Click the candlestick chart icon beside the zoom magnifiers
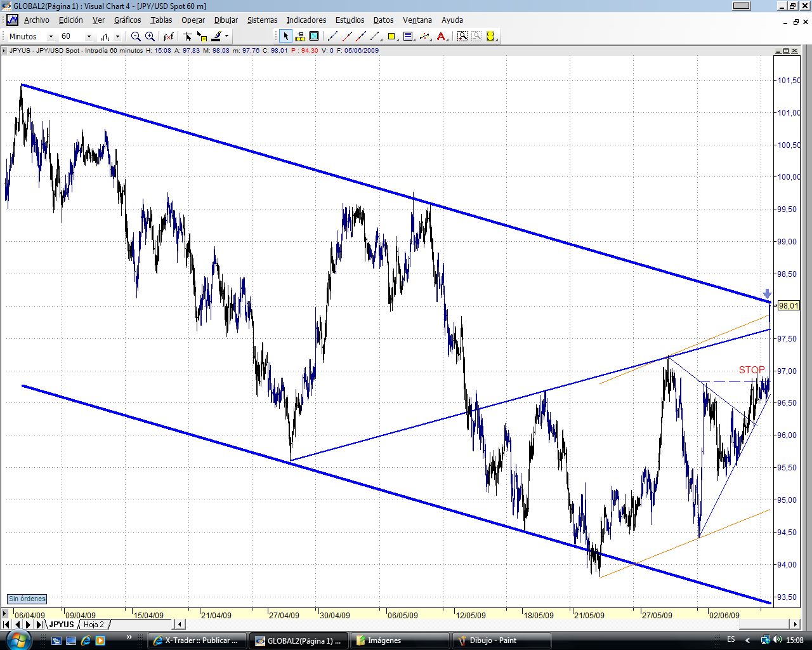 click(x=169, y=37)
